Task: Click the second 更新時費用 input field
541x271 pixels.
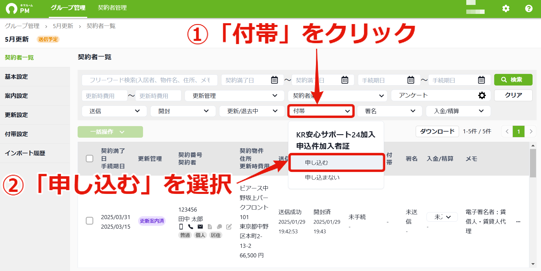Action: click(158, 96)
